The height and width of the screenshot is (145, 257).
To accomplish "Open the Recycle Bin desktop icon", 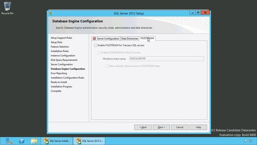I will click(7, 8).
